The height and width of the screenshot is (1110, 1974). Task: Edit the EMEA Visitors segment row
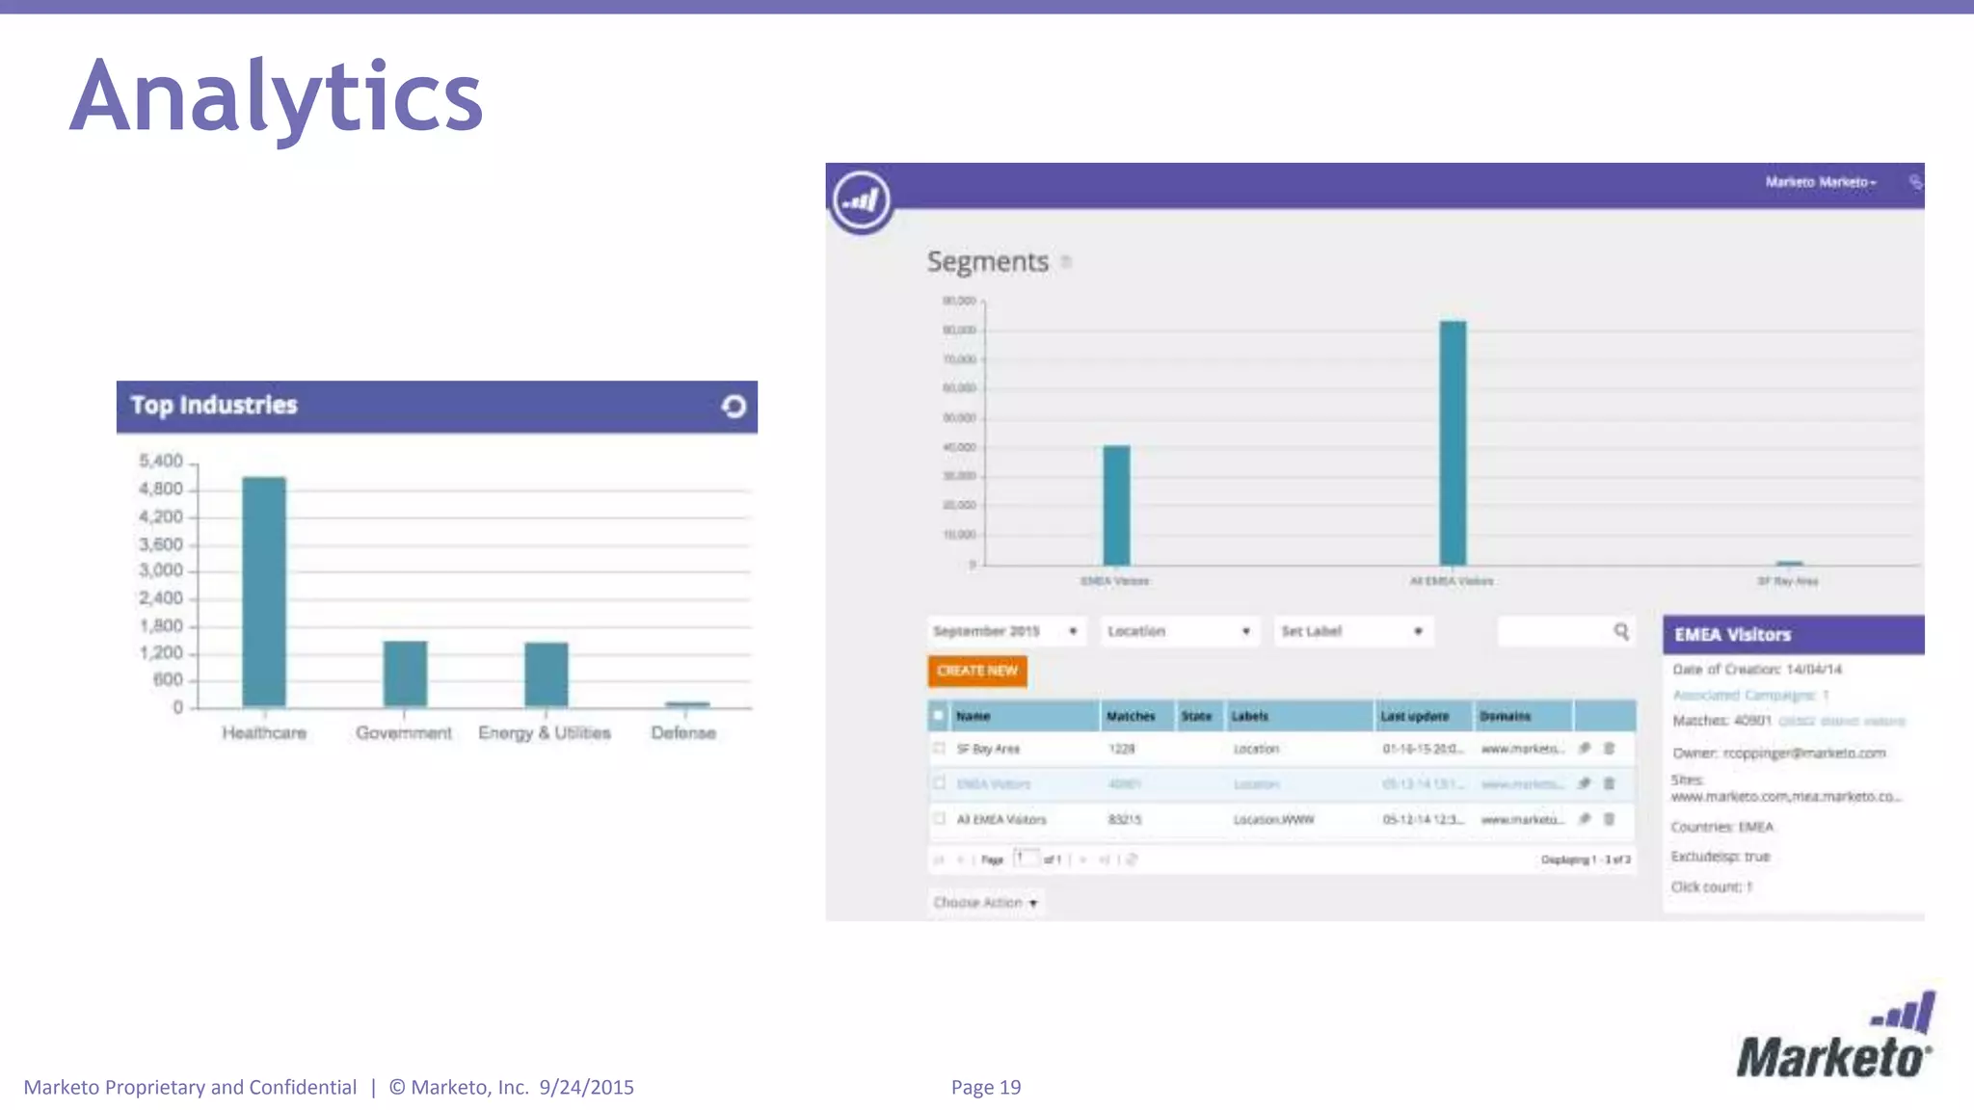pyautogui.click(x=1584, y=783)
